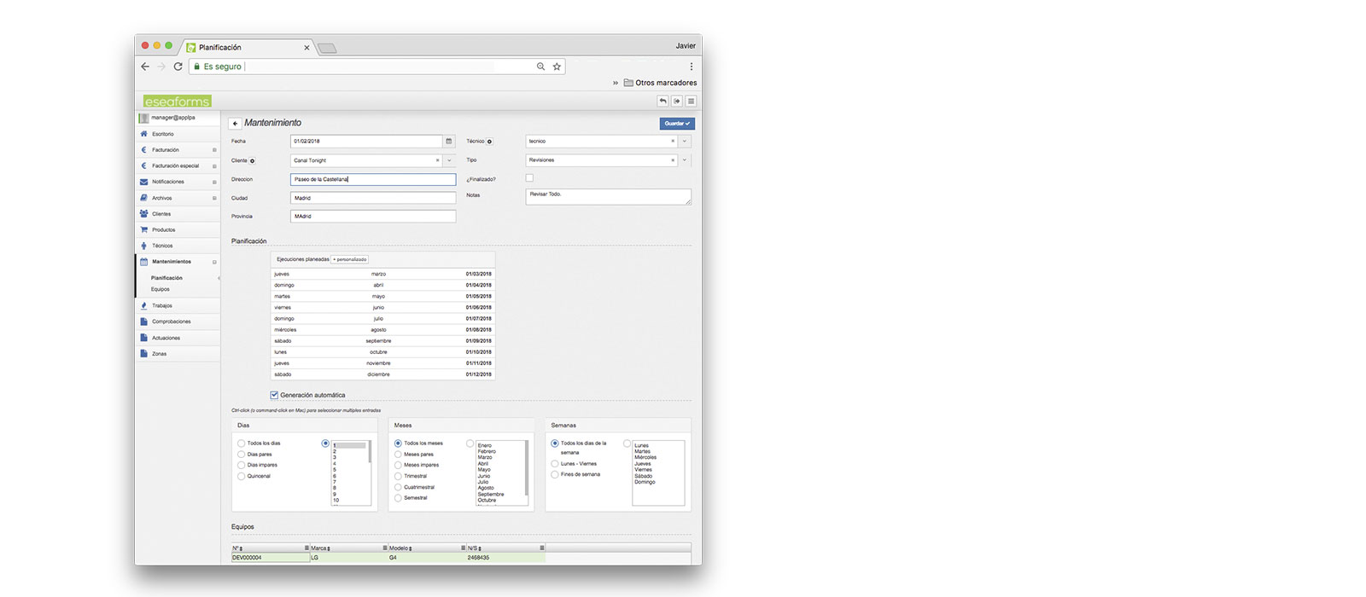Bookmark page with the star icon

click(557, 67)
